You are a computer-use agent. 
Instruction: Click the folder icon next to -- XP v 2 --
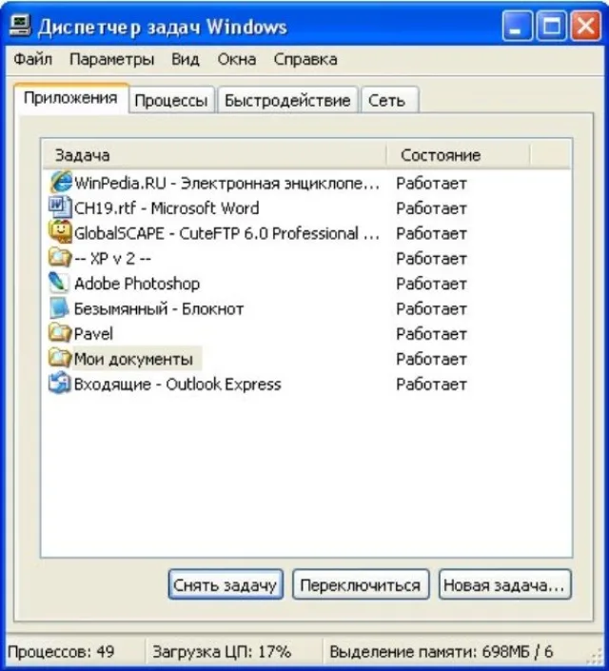coord(60,258)
